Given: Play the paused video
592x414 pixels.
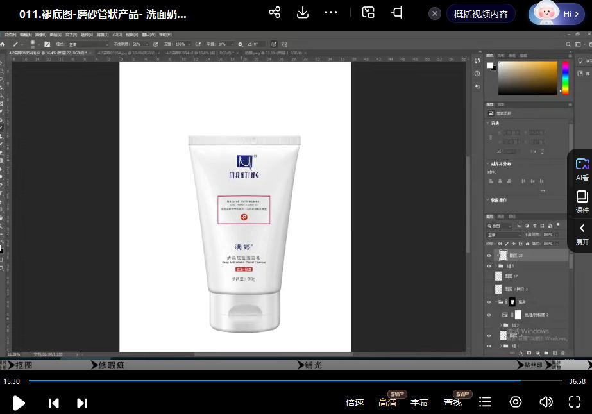Looking at the screenshot, I should (19, 402).
